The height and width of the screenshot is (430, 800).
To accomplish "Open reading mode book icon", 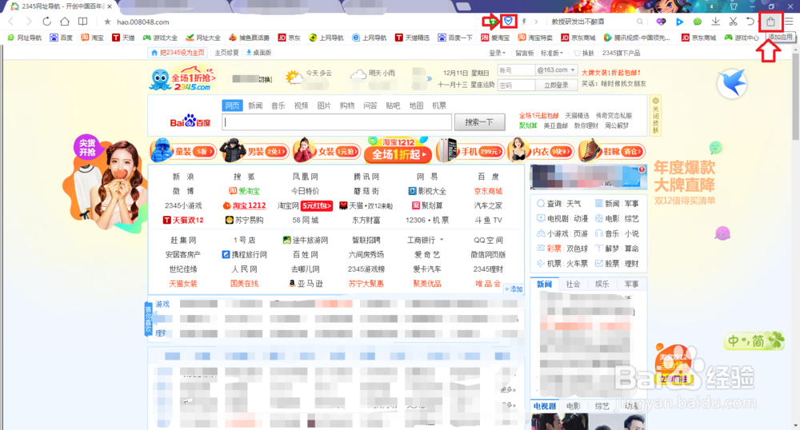I will coord(82,22).
